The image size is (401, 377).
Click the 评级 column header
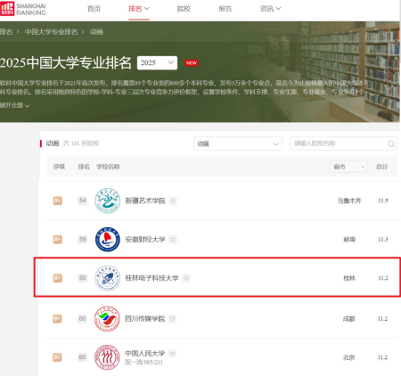[59, 167]
